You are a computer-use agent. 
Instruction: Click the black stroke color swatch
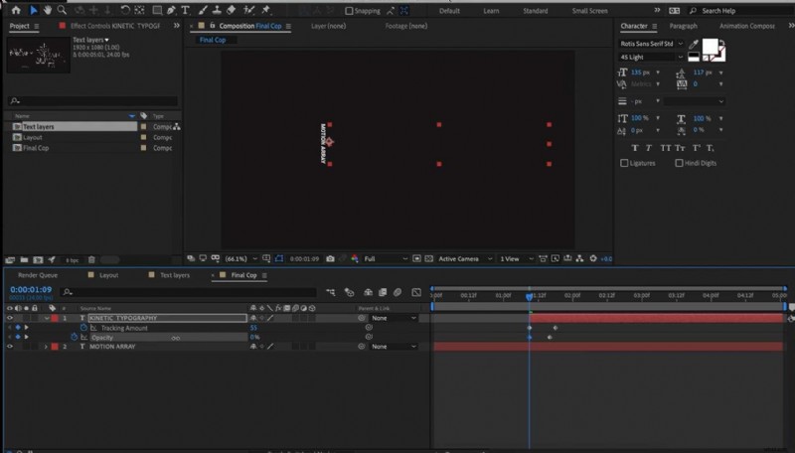click(694, 57)
